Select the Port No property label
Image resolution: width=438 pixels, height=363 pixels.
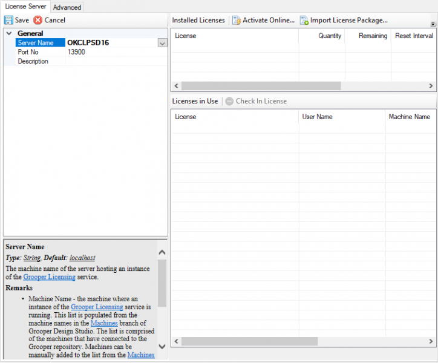click(28, 52)
